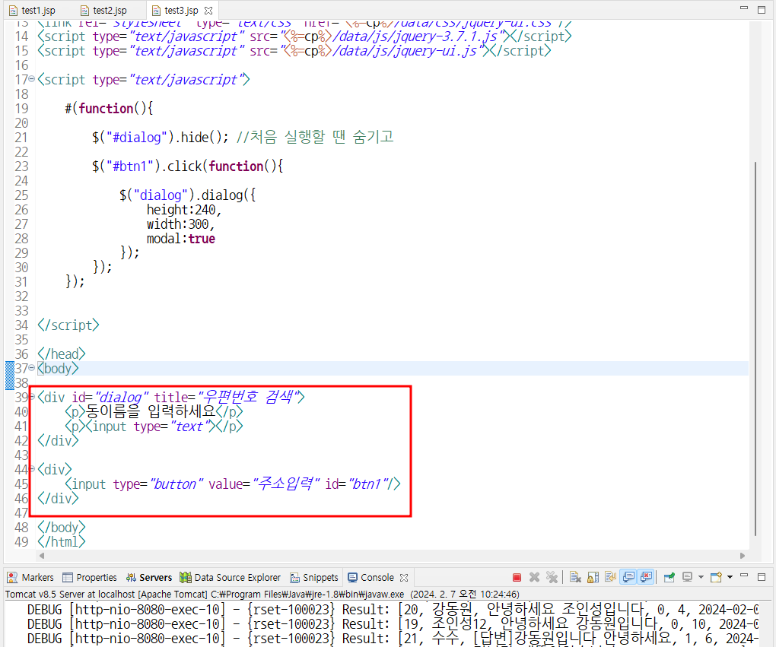The height and width of the screenshot is (647, 776).
Task: Click the Servers tab icon
Action: pos(131,577)
